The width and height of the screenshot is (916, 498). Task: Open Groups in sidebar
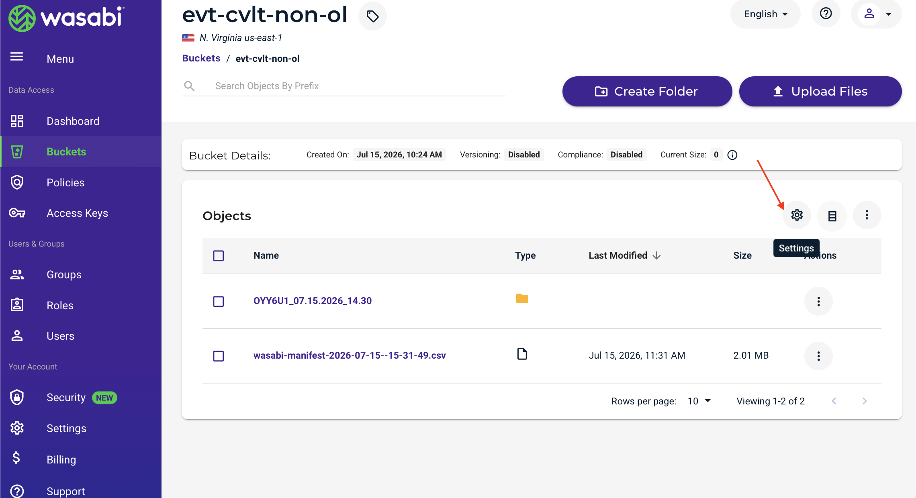(64, 275)
